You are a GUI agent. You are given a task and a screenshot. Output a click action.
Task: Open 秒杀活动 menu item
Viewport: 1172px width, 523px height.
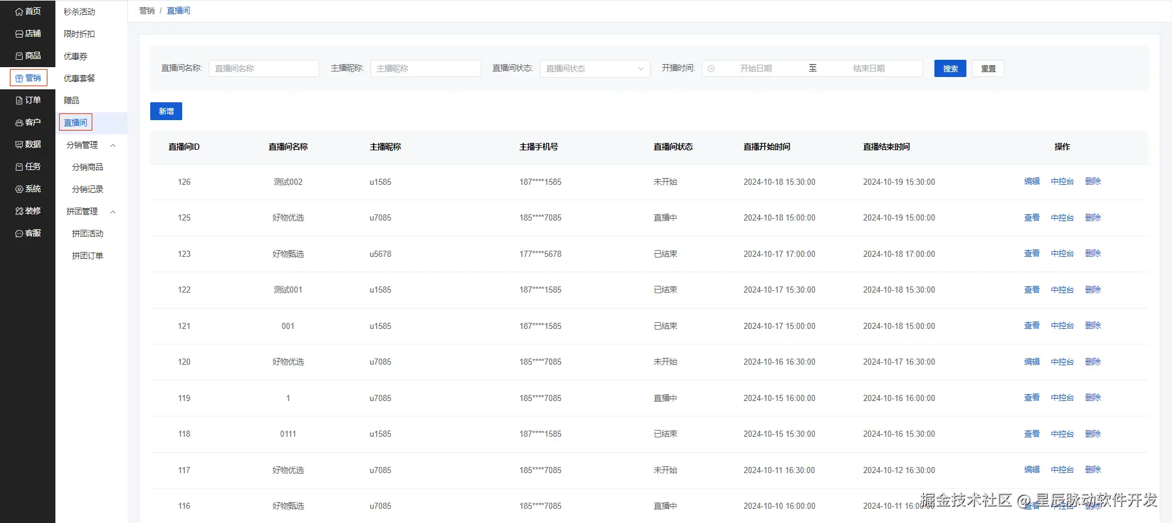[79, 12]
